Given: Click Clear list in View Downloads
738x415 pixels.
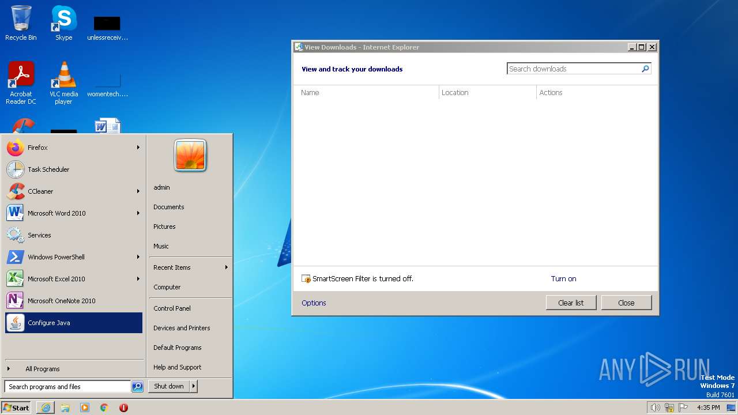Looking at the screenshot, I should pos(571,303).
